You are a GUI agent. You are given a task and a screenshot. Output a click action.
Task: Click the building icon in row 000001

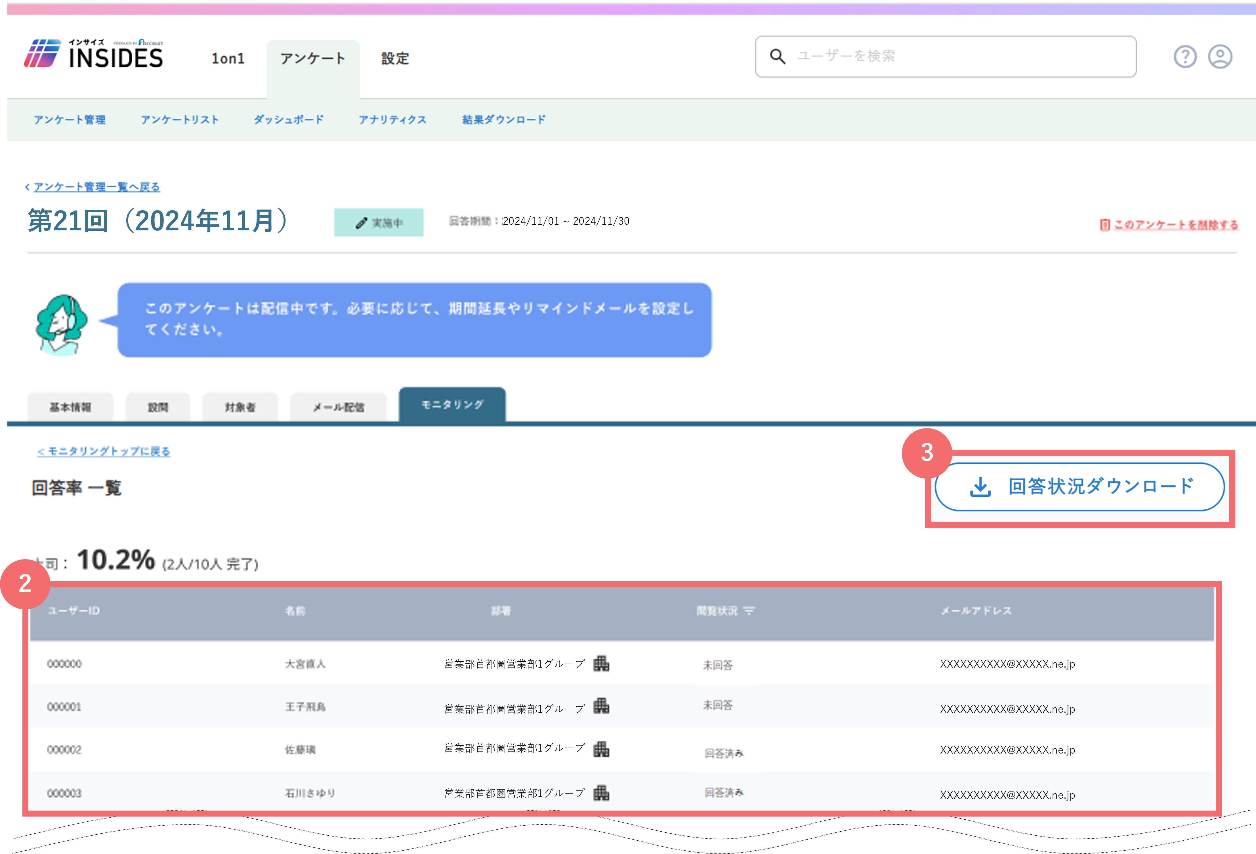[x=601, y=706]
